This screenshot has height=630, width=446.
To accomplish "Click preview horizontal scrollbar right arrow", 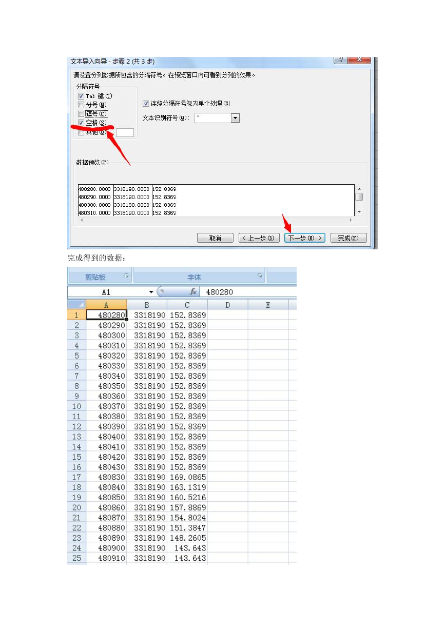I will point(351,220).
